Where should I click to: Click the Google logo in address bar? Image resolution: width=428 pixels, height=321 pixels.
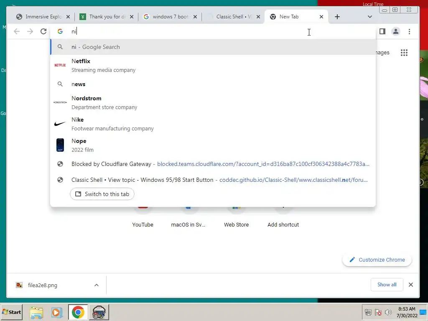(60, 31)
